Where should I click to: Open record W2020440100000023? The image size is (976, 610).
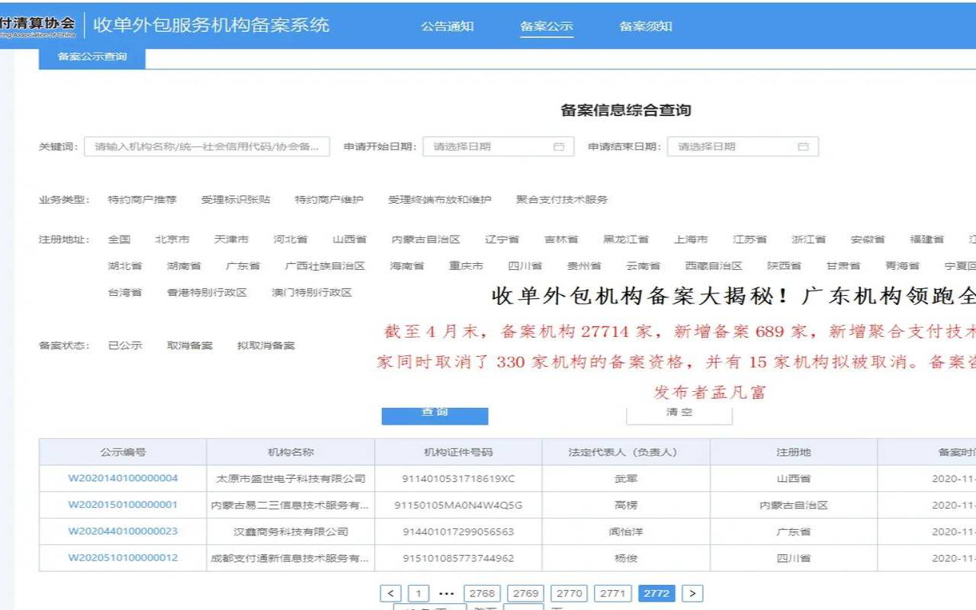(123, 531)
